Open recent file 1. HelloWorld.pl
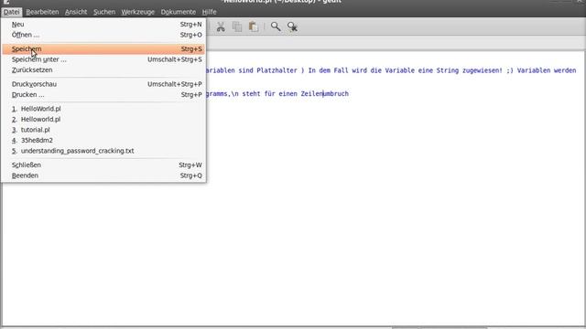586x329 pixels. tap(103, 109)
